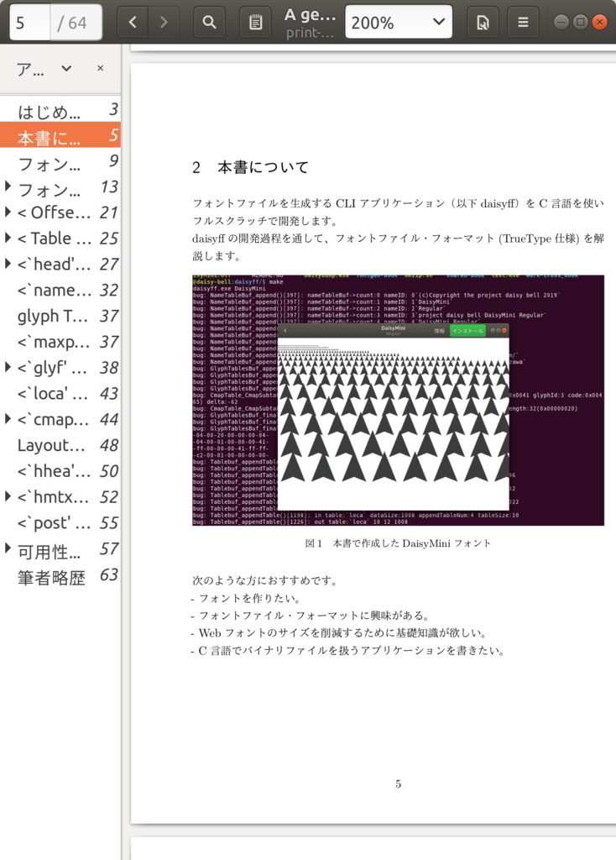Click the text '次のような方におすすめです。'
616x860 pixels.
264,580
